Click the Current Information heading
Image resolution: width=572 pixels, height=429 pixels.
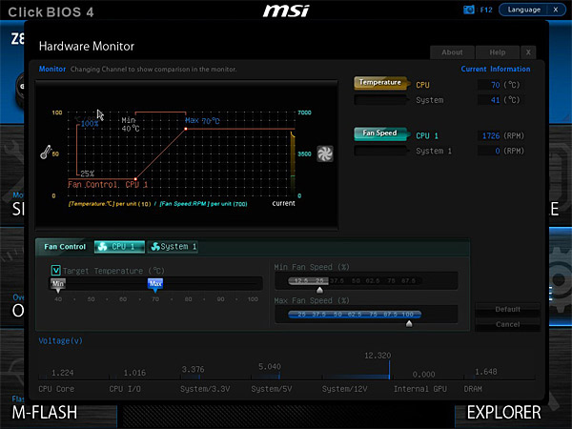tap(496, 69)
